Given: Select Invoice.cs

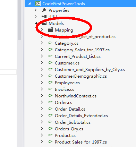Looking at the screenshot, I should point(65,89).
